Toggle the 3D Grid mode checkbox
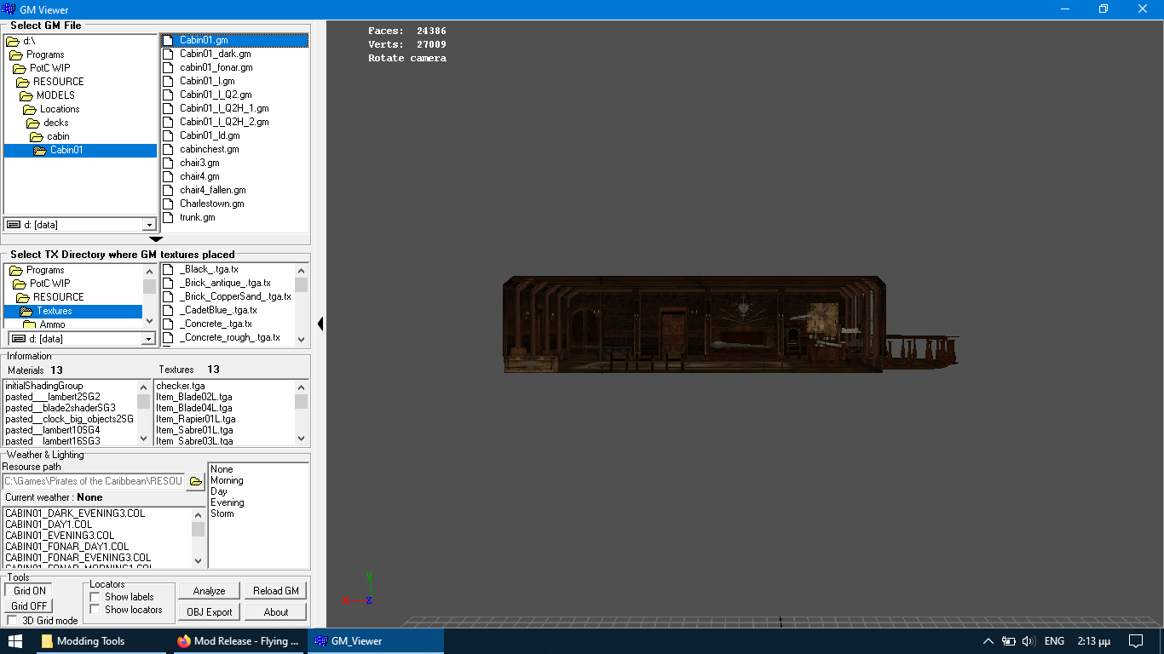 12,621
